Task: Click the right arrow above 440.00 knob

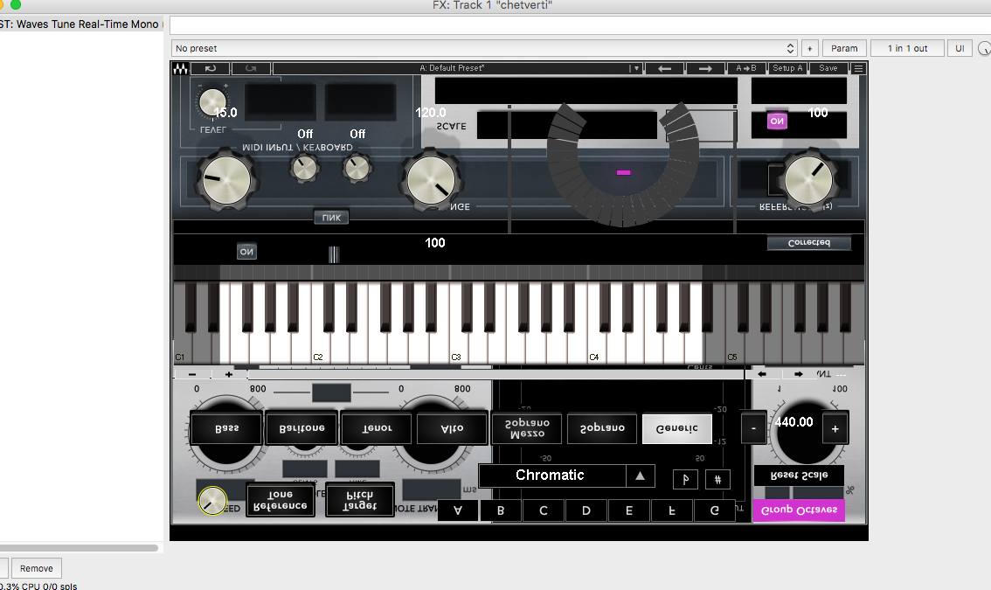Action: tap(799, 374)
